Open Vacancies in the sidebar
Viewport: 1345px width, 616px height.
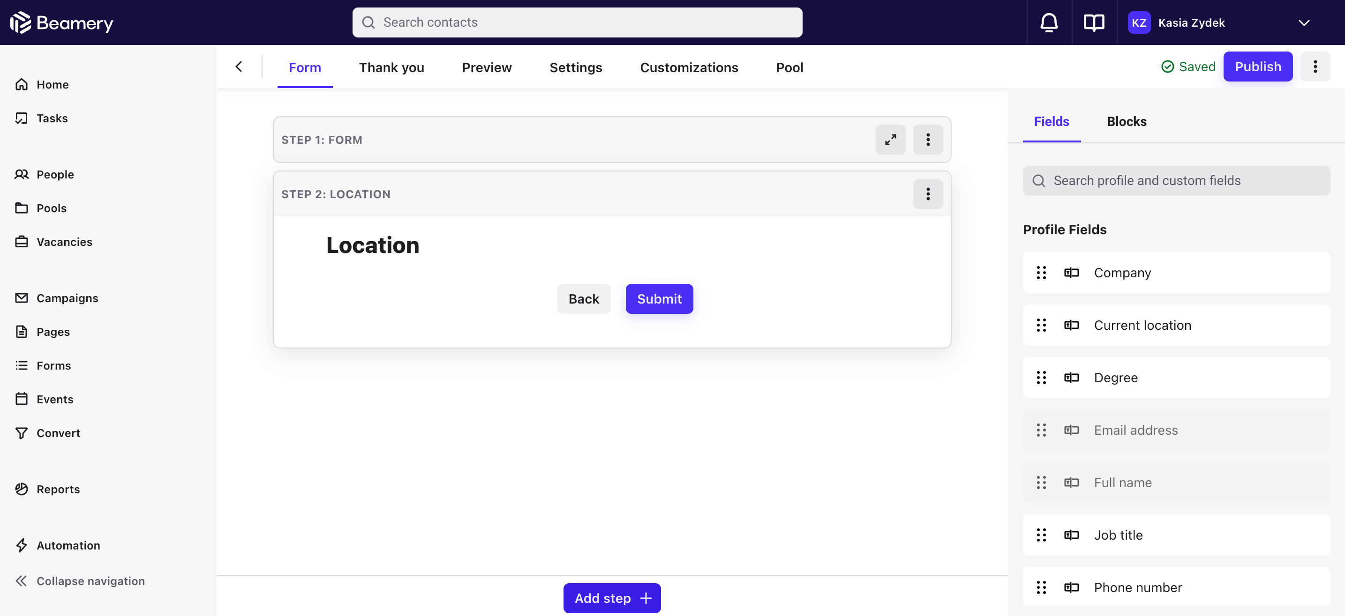click(x=53, y=242)
